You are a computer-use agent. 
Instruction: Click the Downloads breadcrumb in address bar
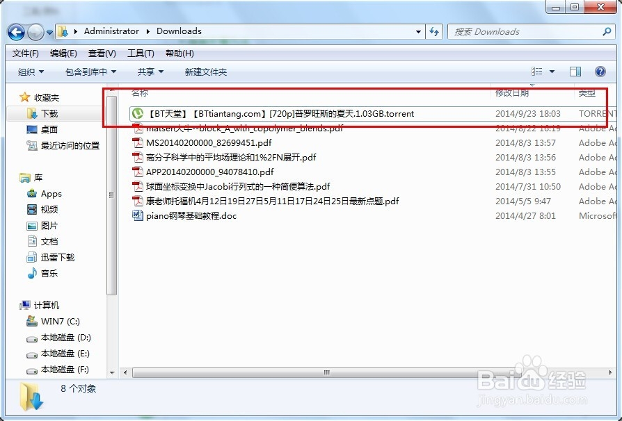click(x=179, y=31)
